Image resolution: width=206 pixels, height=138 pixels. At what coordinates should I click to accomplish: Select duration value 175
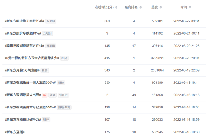pyautogui.click(x=107, y=132)
